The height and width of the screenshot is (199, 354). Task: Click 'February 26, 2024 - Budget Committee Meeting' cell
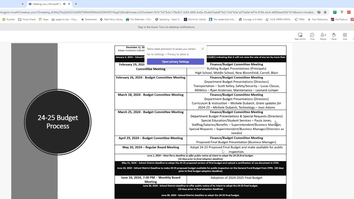point(151,84)
